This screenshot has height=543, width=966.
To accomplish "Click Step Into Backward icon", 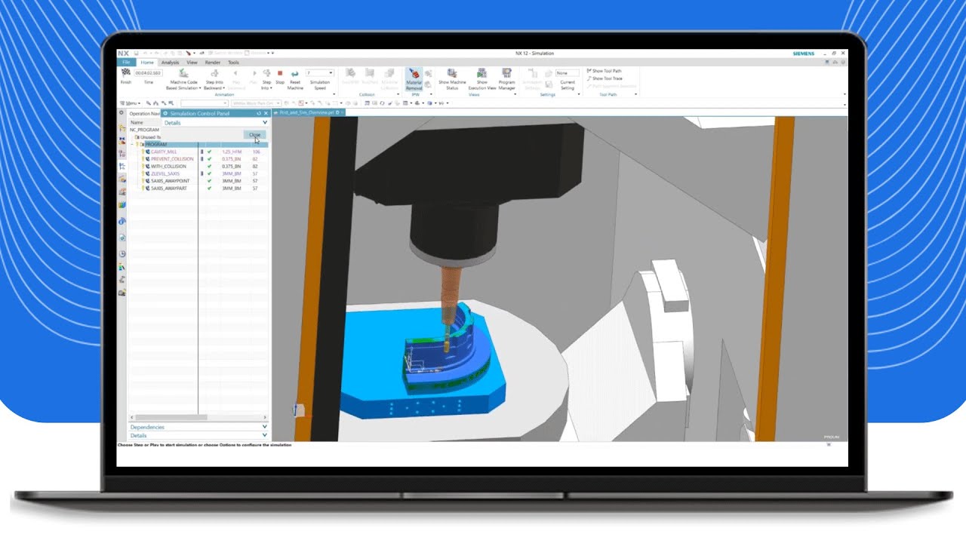I will click(x=214, y=73).
